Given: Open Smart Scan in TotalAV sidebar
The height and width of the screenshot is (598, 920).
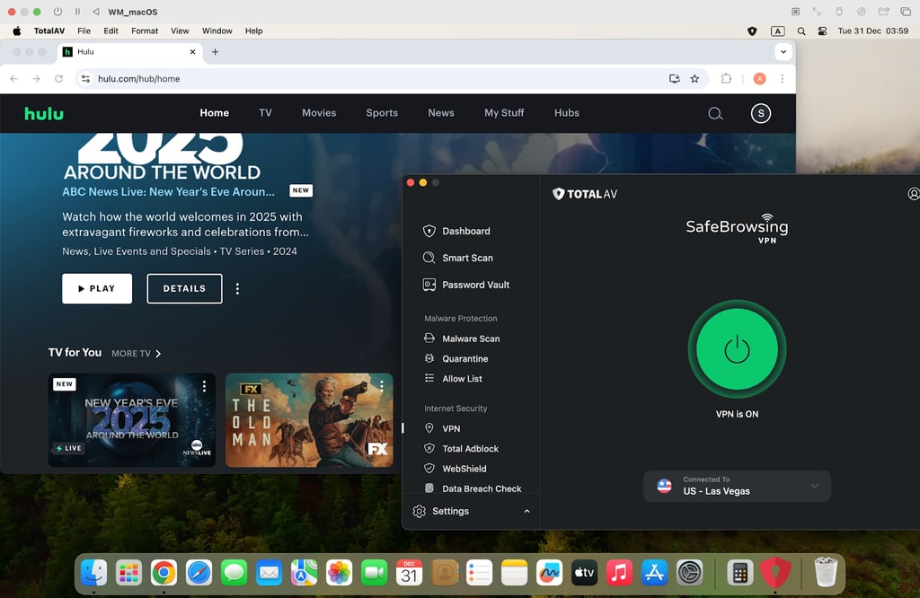Looking at the screenshot, I should pos(457,258).
